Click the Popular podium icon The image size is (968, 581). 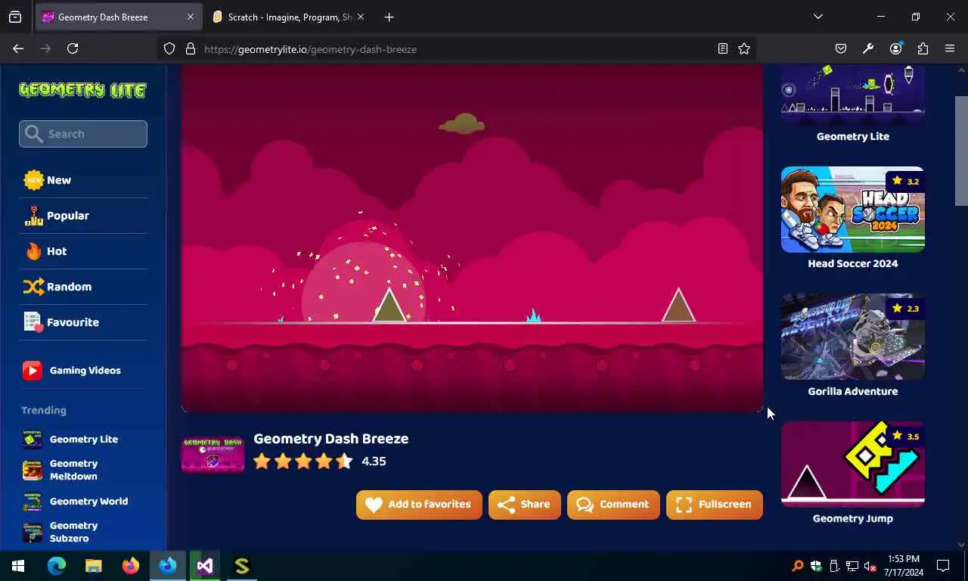coord(33,216)
